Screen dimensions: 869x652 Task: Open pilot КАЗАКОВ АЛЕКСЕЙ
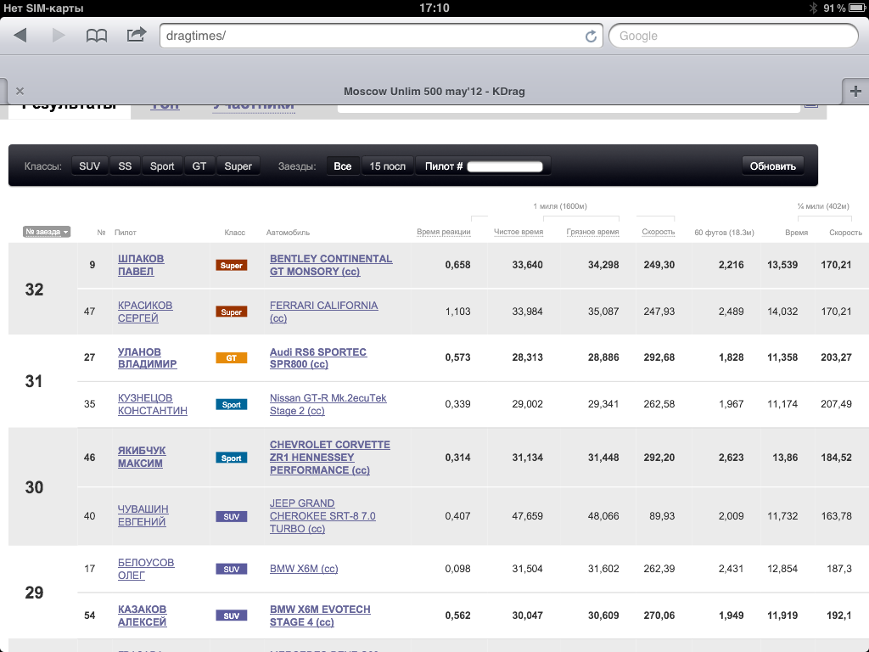[x=143, y=615]
